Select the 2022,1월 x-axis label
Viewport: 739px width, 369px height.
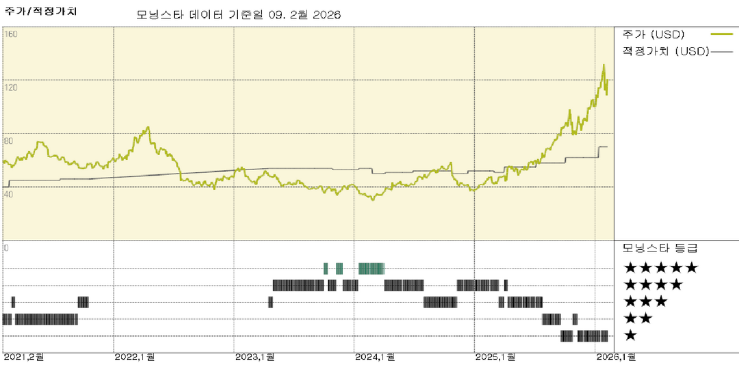(x=135, y=357)
